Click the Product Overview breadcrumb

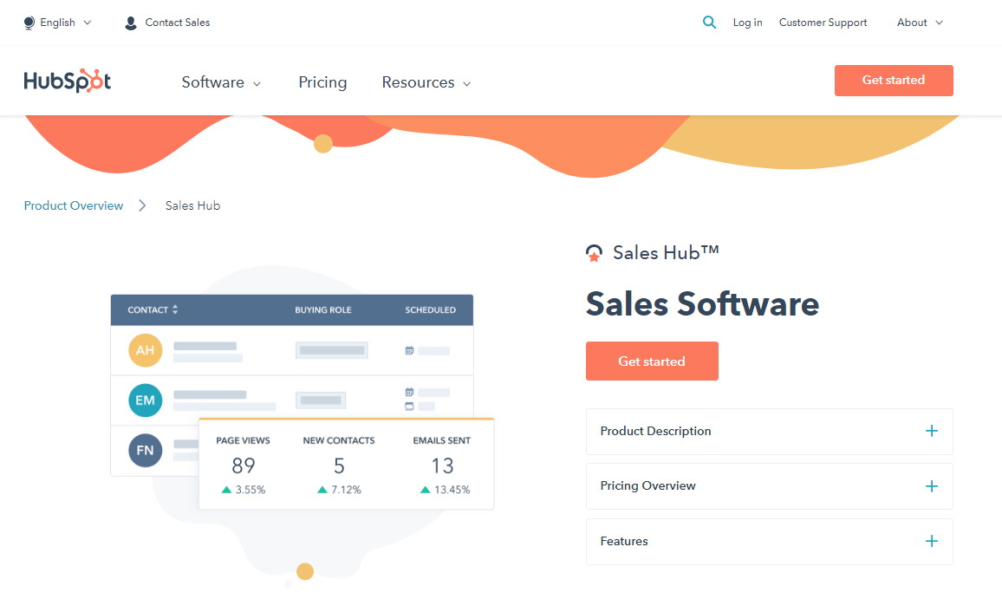click(x=74, y=205)
